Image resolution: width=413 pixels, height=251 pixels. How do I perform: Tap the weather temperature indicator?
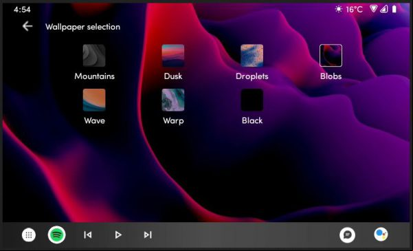[x=348, y=10]
